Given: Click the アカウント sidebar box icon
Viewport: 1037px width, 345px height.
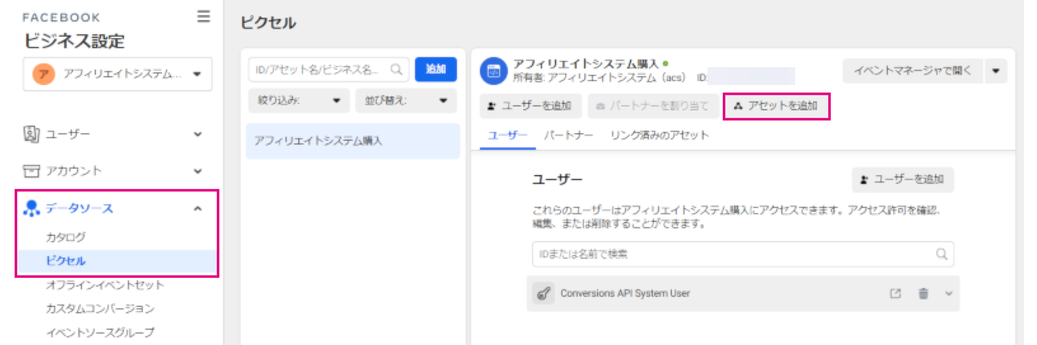Looking at the screenshot, I should click(31, 171).
